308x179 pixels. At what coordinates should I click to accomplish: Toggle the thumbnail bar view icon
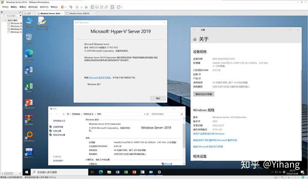[97, 7]
